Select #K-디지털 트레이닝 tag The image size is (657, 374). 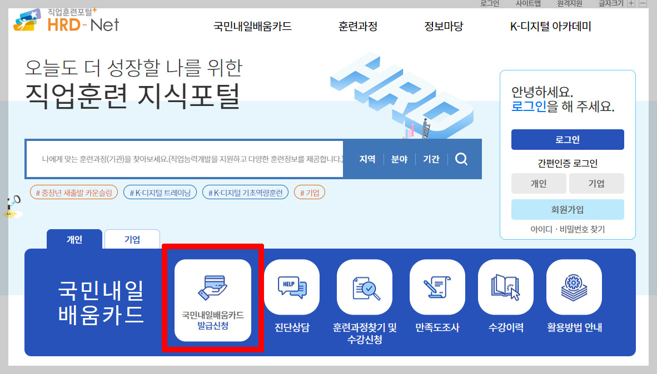coord(160,193)
